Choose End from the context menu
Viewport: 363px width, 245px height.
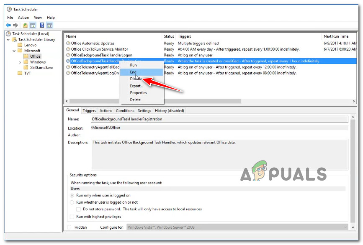coord(142,72)
